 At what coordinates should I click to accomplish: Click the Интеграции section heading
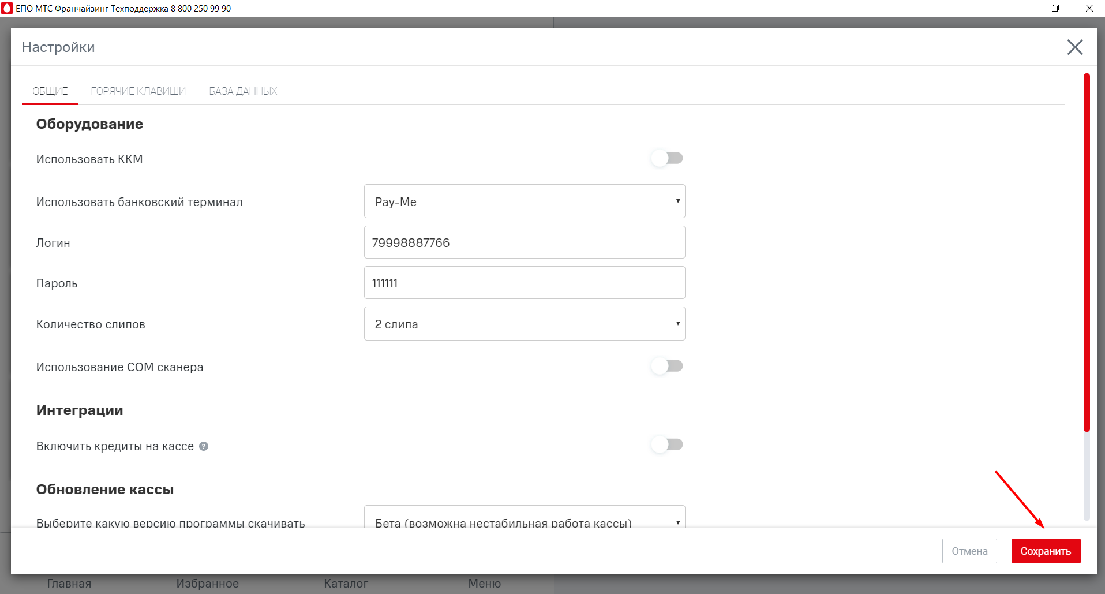coord(80,410)
